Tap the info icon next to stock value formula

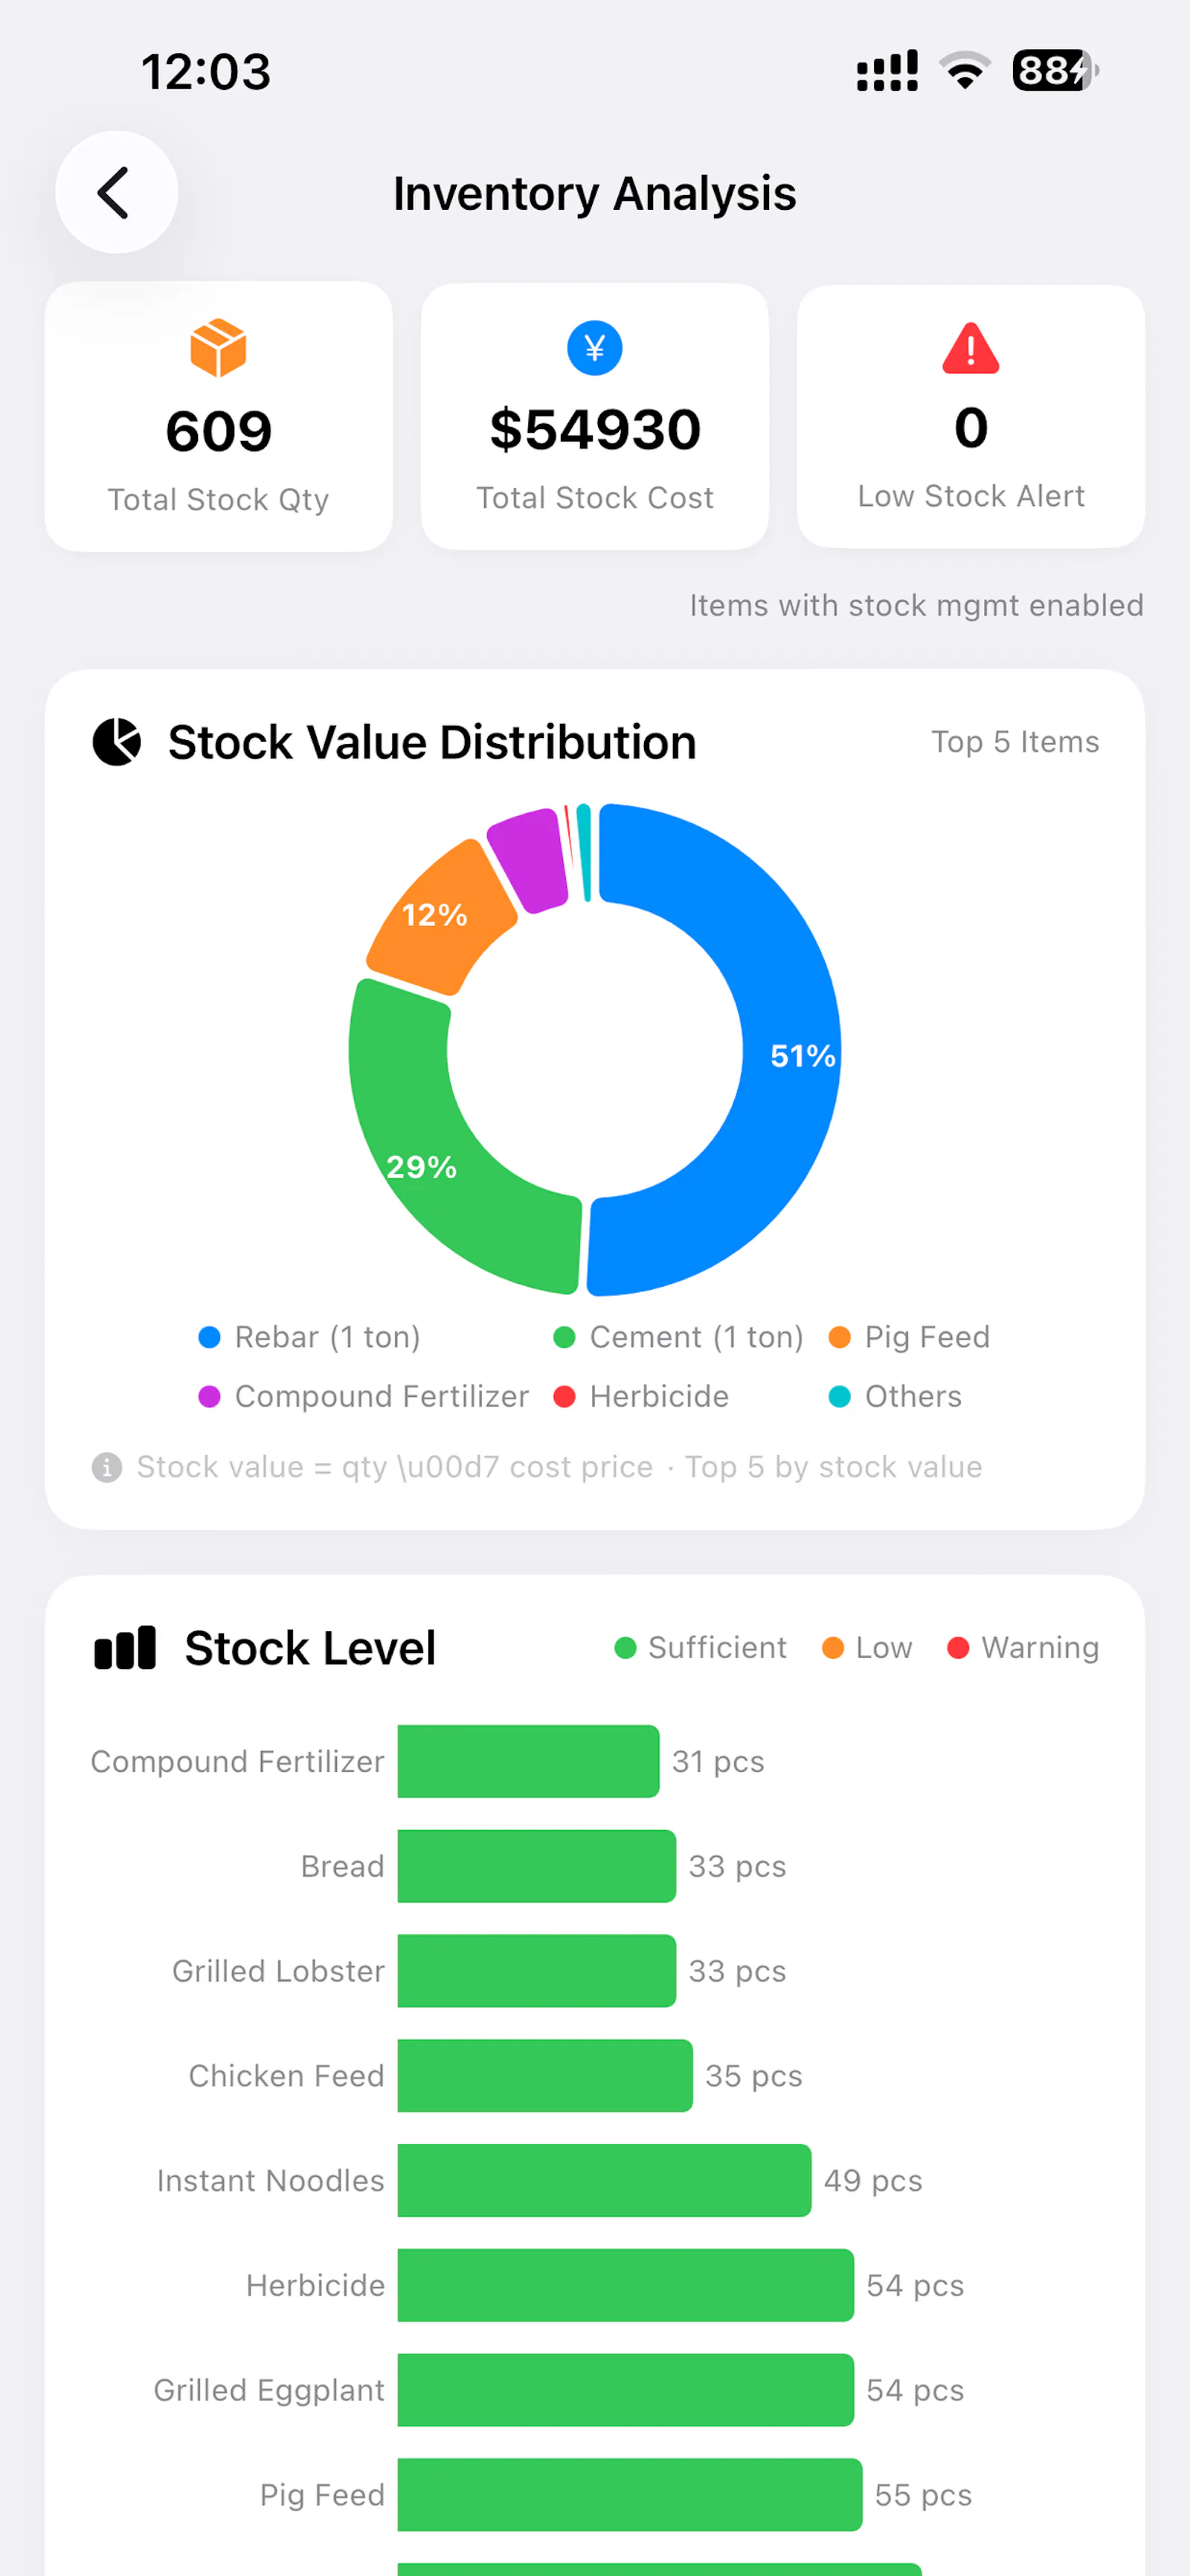(x=107, y=1467)
